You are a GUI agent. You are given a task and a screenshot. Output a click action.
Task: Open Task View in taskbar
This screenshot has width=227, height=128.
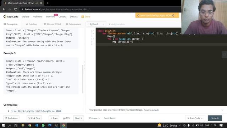(x=16, y=125)
